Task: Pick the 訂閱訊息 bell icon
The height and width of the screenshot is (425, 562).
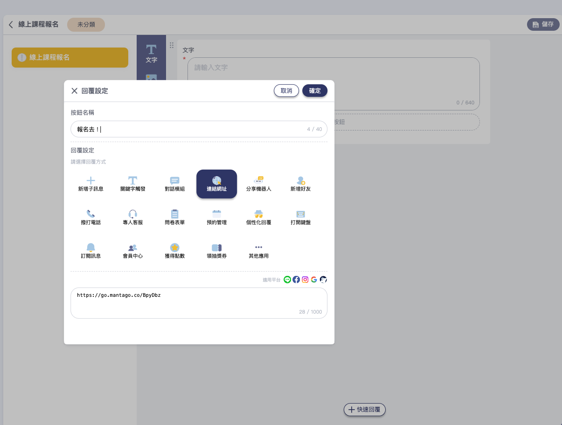Action: (x=90, y=247)
